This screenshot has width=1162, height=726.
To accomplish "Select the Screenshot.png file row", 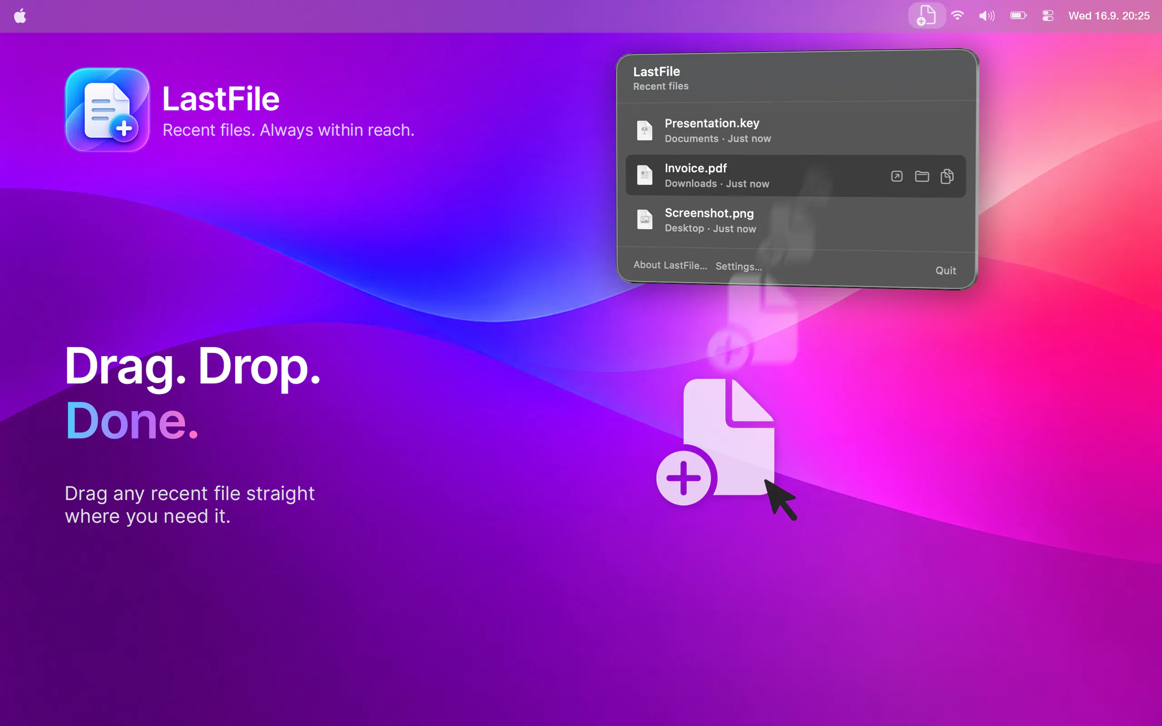I will [796, 221].
